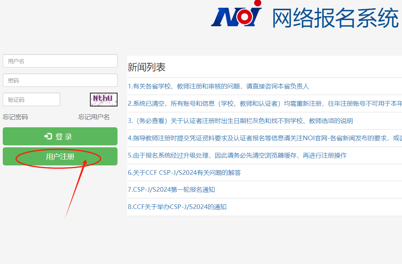
Task: Focus the 密码 password field
Action: point(60,80)
